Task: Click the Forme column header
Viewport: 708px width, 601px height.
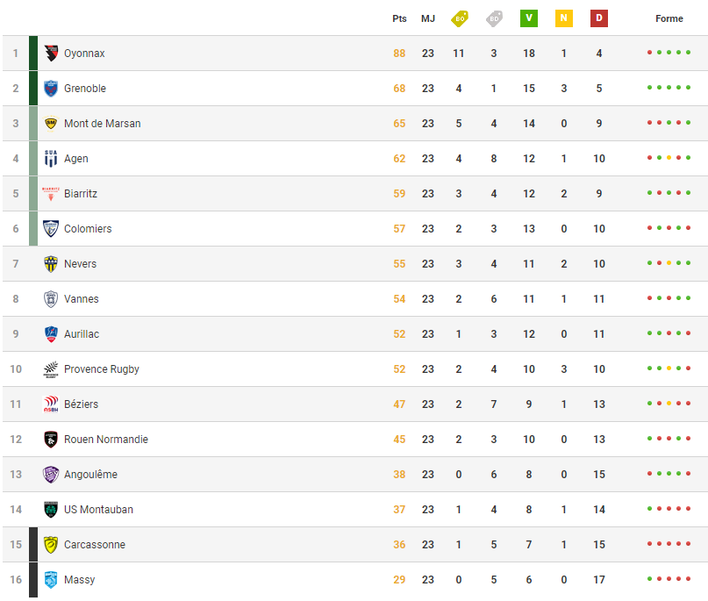Action: (669, 18)
